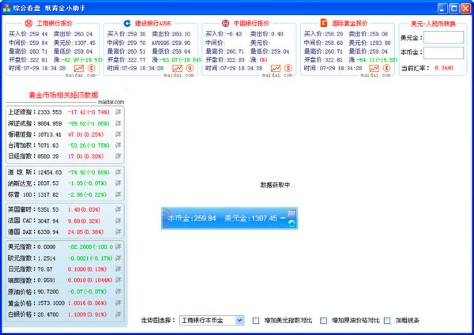The image size is (474, 335).
Task: Open the 建设银行AU95 trend chart icon
Action: click(x=177, y=68)
